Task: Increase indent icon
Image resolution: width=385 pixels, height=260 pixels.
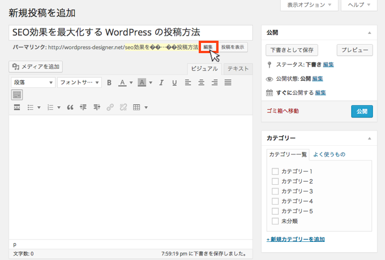Action: click(x=97, y=107)
